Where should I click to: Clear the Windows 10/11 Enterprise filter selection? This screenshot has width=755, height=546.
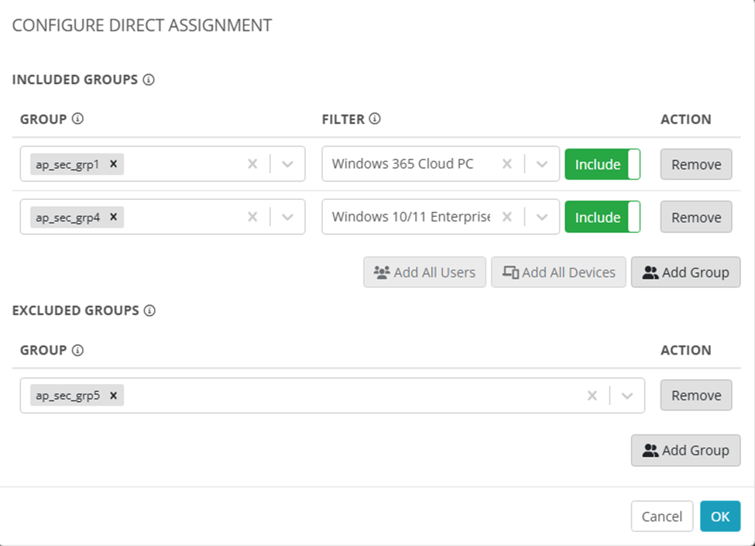(x=507, y=218)
